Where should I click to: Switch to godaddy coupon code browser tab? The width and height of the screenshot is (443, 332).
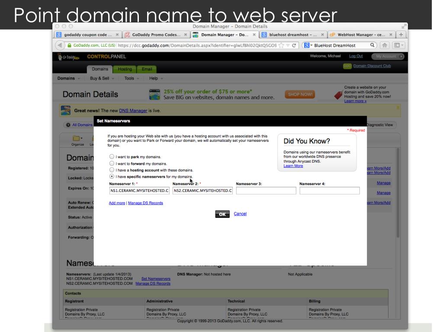click(x=87, y=35)
